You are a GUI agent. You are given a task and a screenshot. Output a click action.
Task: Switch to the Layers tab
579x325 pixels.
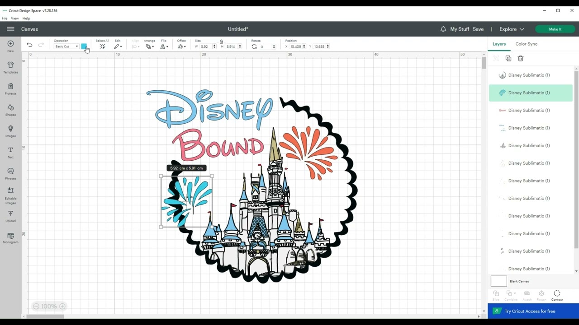point(499,44)
